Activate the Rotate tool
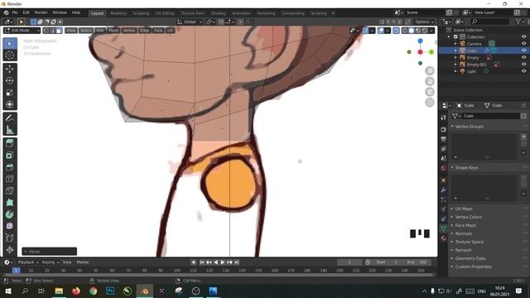The height and width of the screenshot is (298, 530). coord(10,80)
